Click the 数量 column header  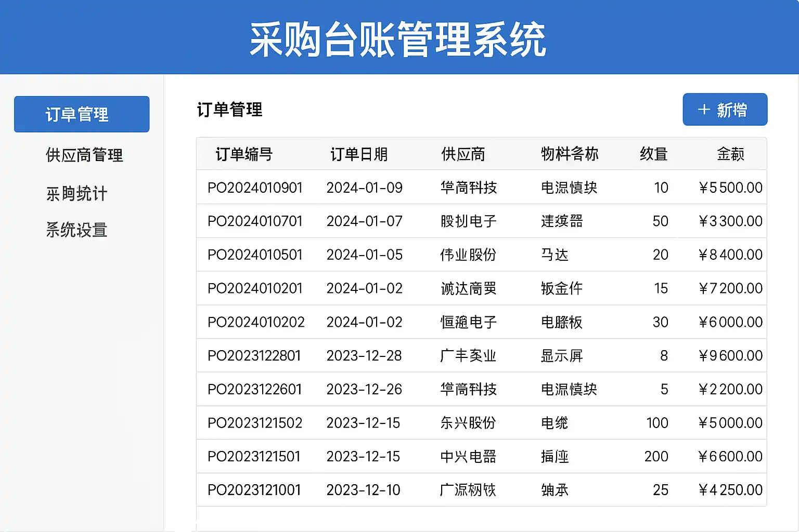point(653,154)
